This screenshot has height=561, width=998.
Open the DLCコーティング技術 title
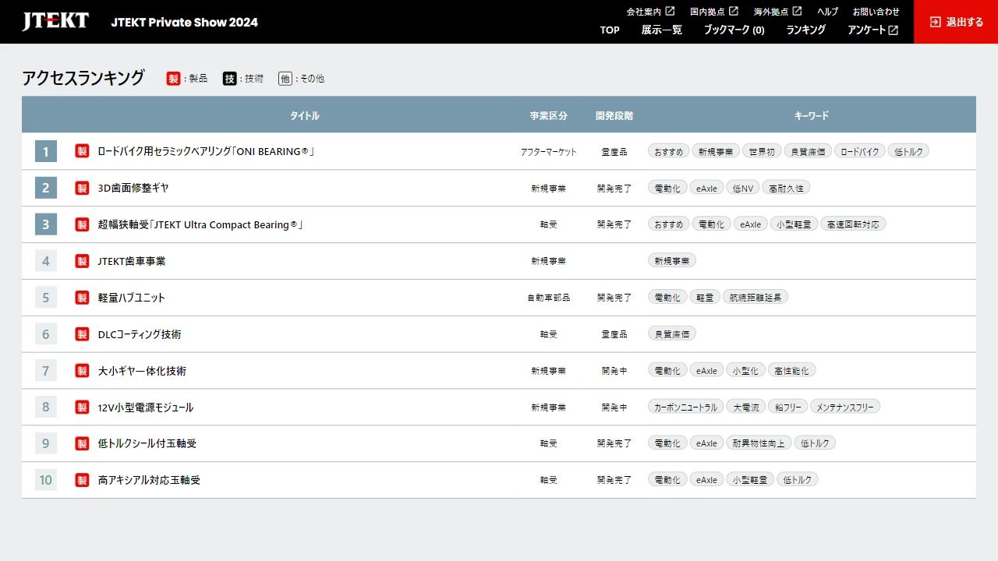(140, 334)
